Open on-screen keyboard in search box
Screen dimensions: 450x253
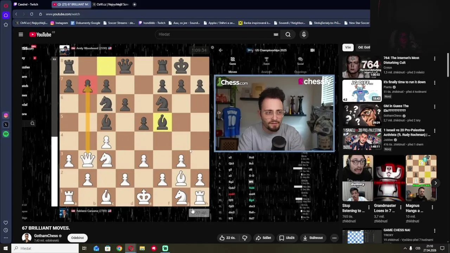(276, 34)
